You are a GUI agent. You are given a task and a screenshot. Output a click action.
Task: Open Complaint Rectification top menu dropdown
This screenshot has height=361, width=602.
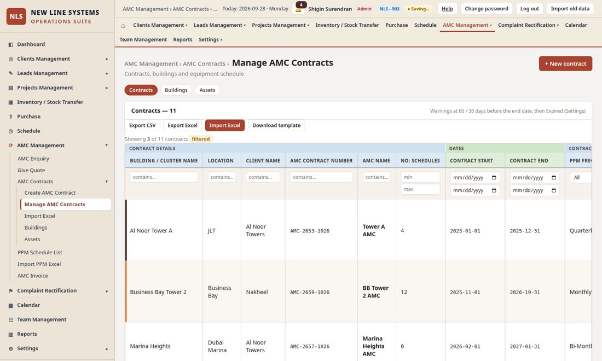(528, 25)
